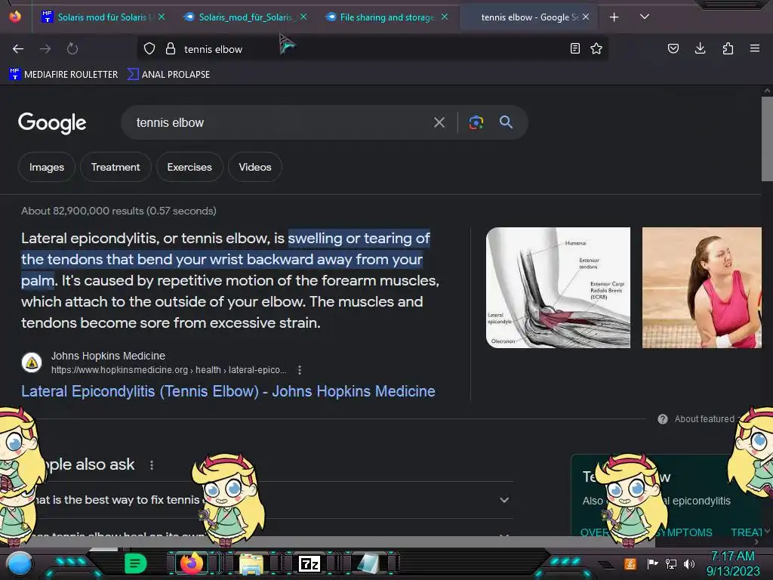
Task: Switch to Solaris_mod_für_Solaris tab
Action: (x=245, y=17)
